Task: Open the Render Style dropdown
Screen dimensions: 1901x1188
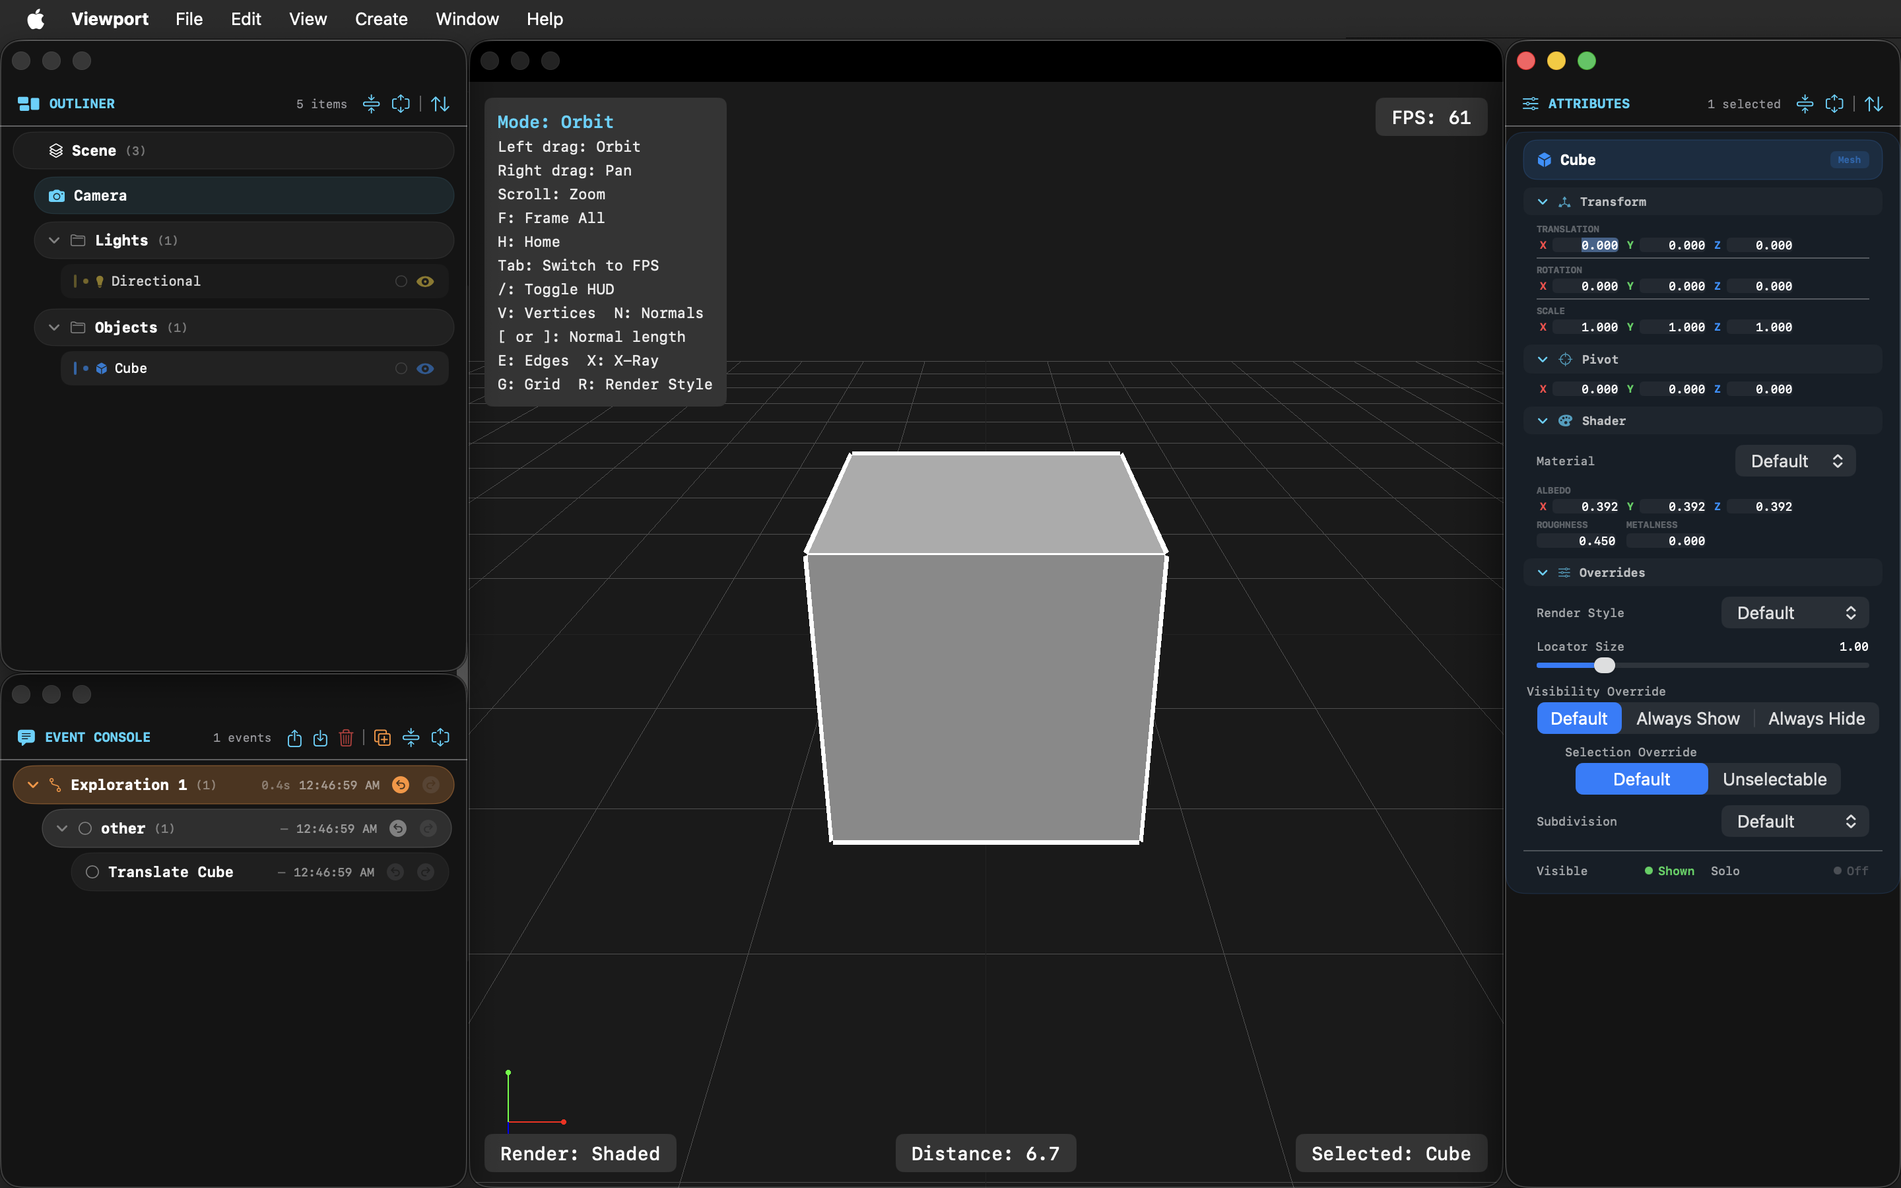Action: click(x=1794, y=613)
